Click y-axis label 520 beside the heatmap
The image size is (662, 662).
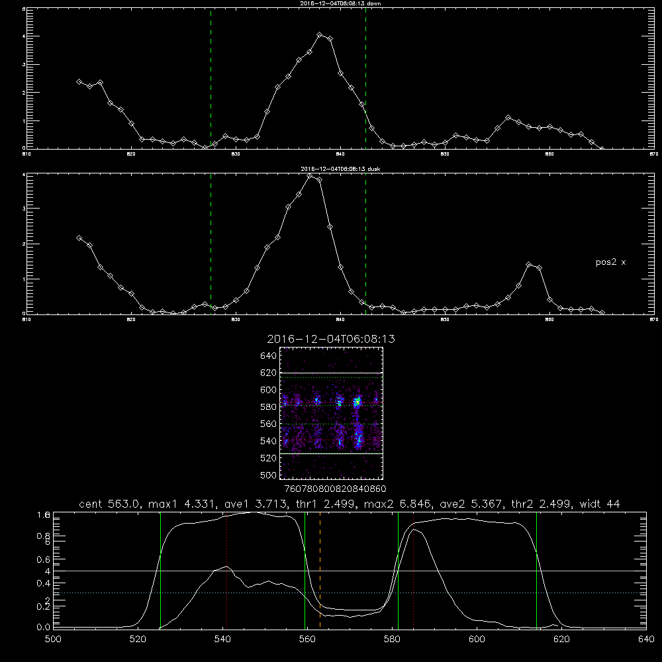269,458
